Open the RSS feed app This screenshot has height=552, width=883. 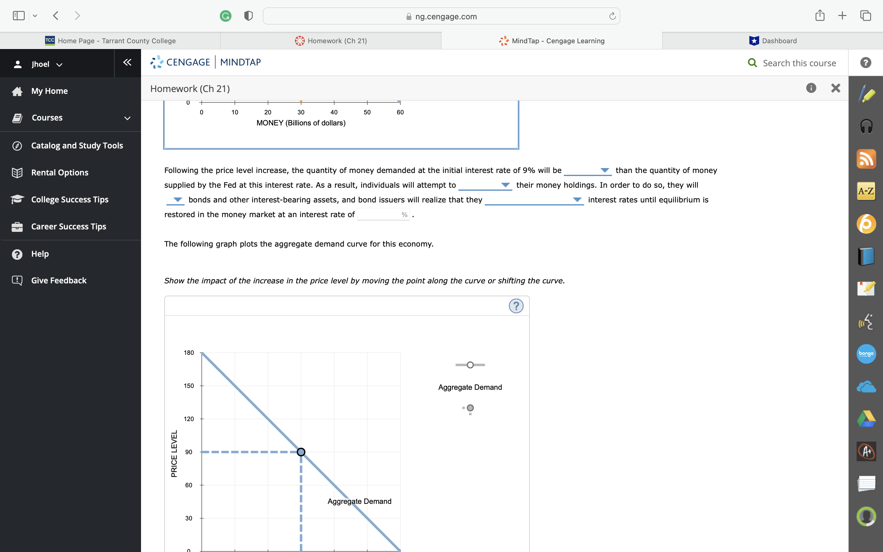[x=866, y=159]
